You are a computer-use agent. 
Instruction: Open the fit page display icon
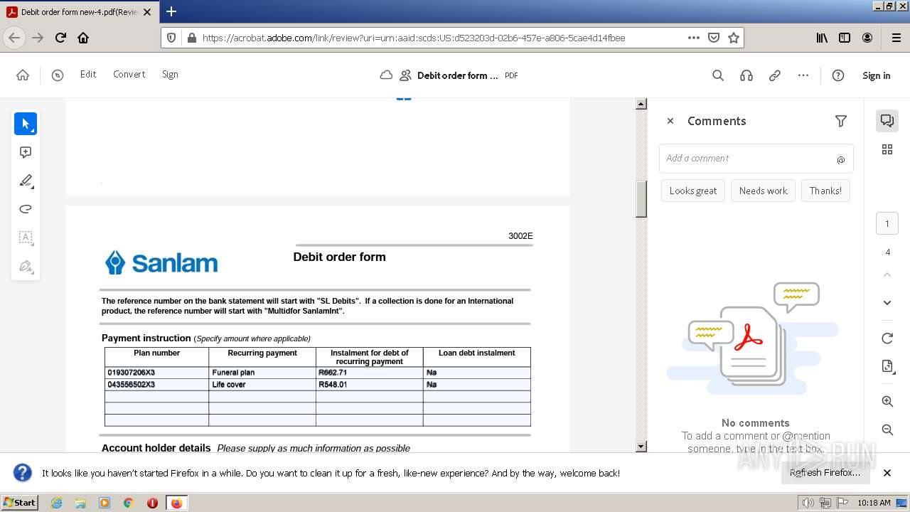pos(887,366)
